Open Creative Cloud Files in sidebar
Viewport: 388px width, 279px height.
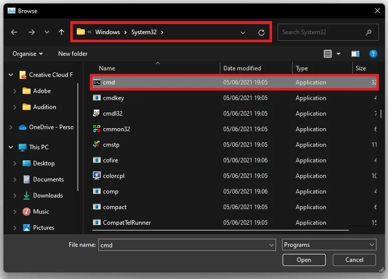46,75
